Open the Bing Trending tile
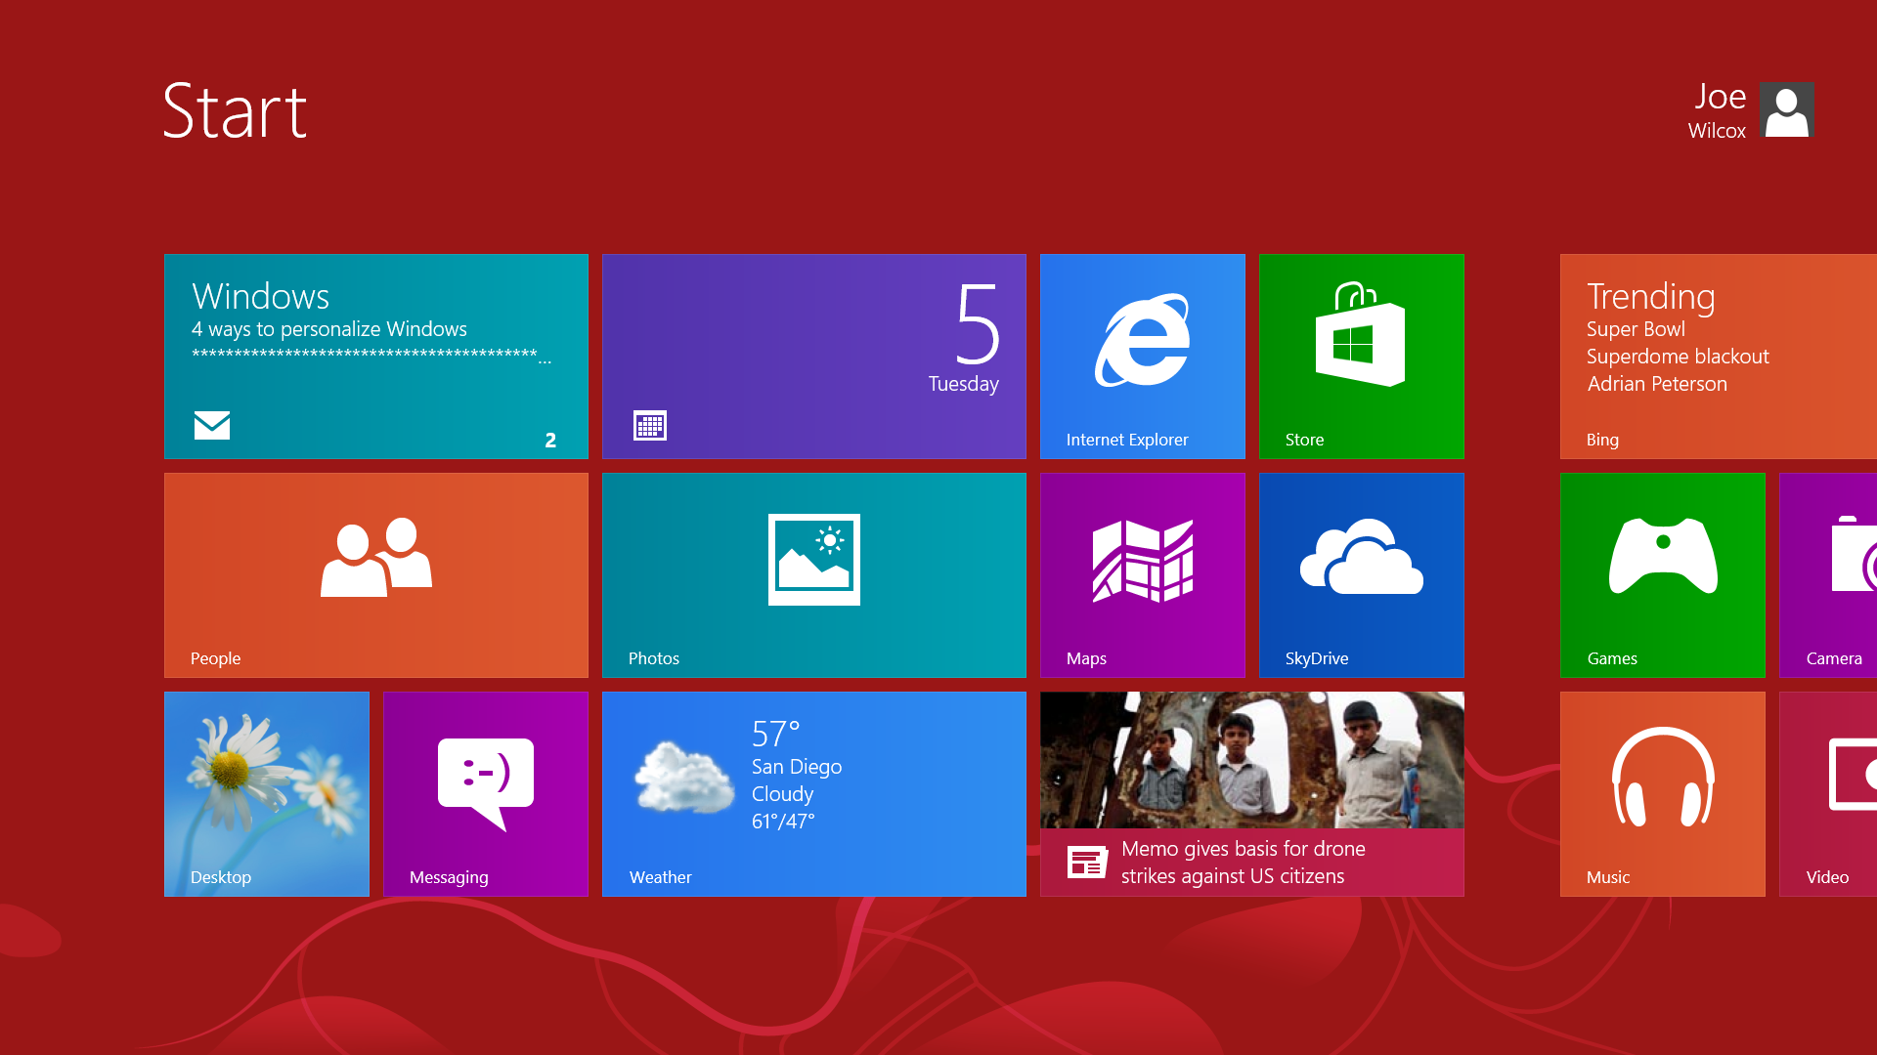1877x1055 pixels. tap(1718, 357)
